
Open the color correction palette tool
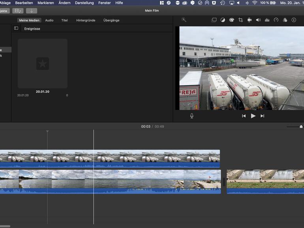pos(231,20)
